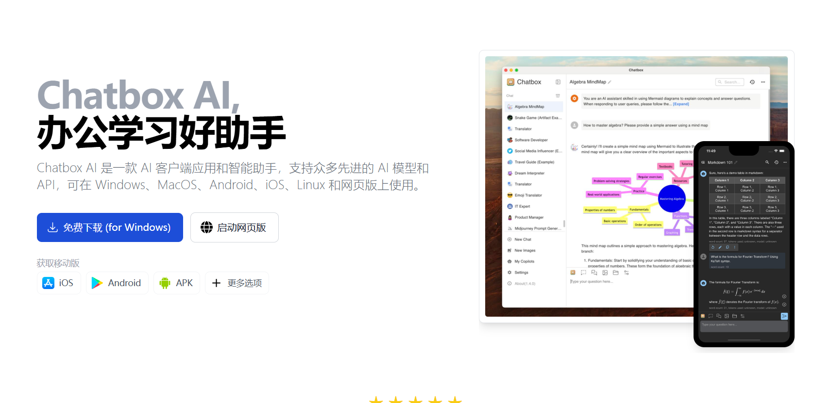Download the APK via the green robot icon

coord(176,283)
